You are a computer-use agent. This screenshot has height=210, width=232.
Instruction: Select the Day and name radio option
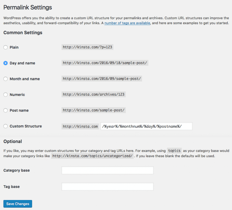[x=5, y=63]
